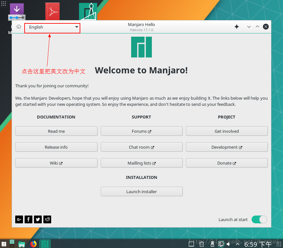283x248 pixels.
Task: Click the show desktop tray icon
Action: (191, 244)
